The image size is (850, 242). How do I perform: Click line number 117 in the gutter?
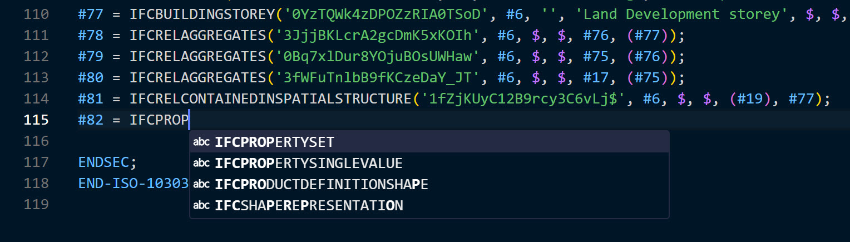tap(37, 162)
